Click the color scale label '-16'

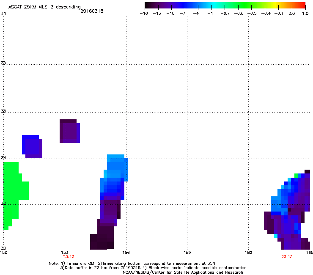click(x=144, y=14)
